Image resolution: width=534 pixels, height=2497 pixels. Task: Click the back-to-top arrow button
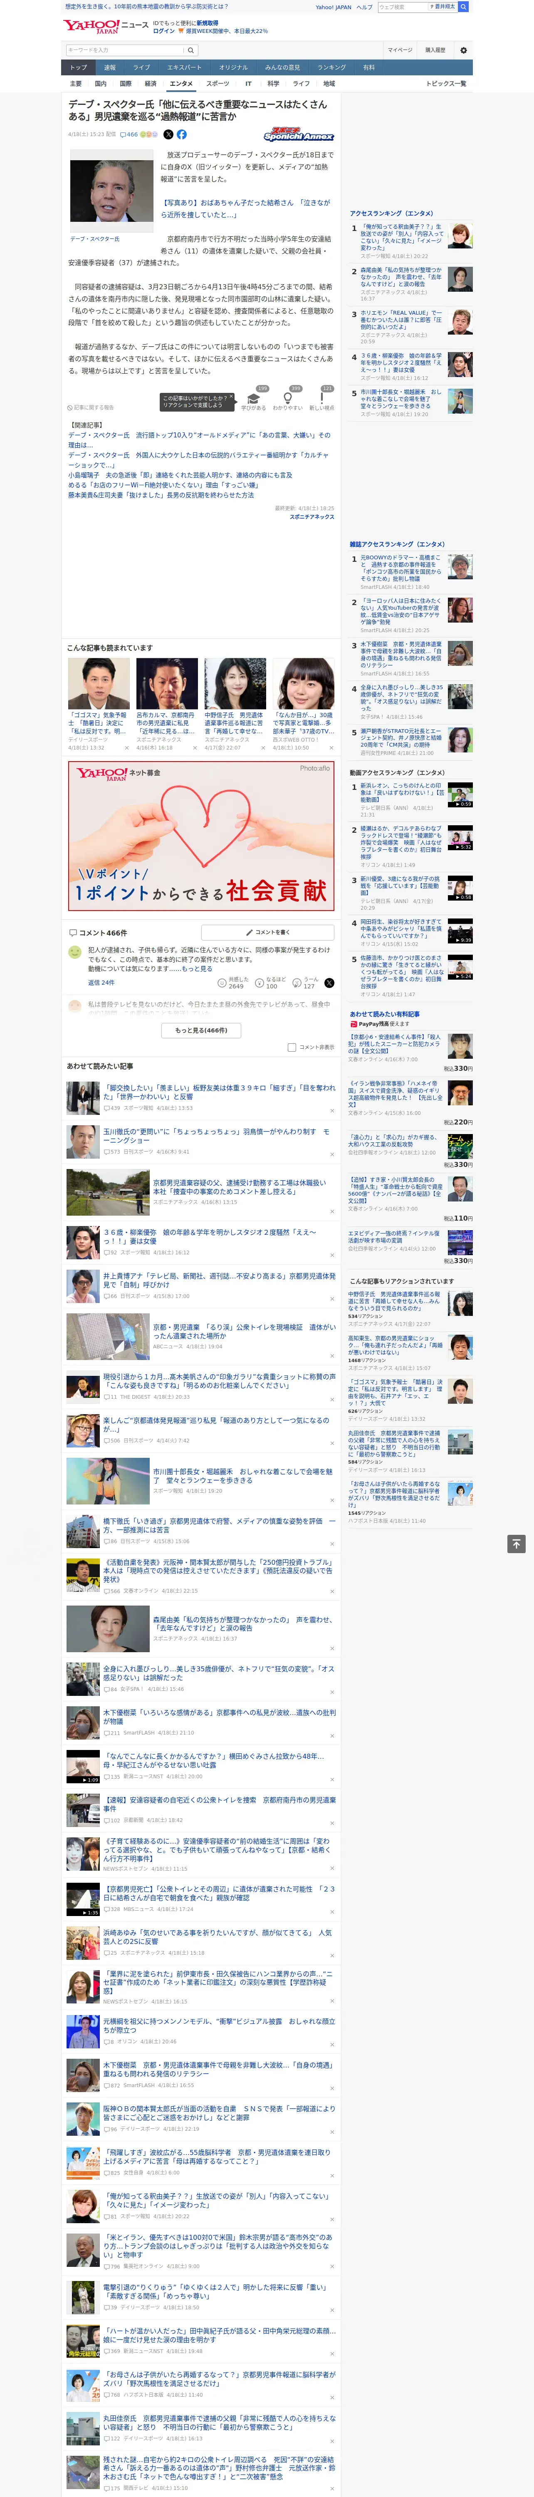coord(516,1544)
